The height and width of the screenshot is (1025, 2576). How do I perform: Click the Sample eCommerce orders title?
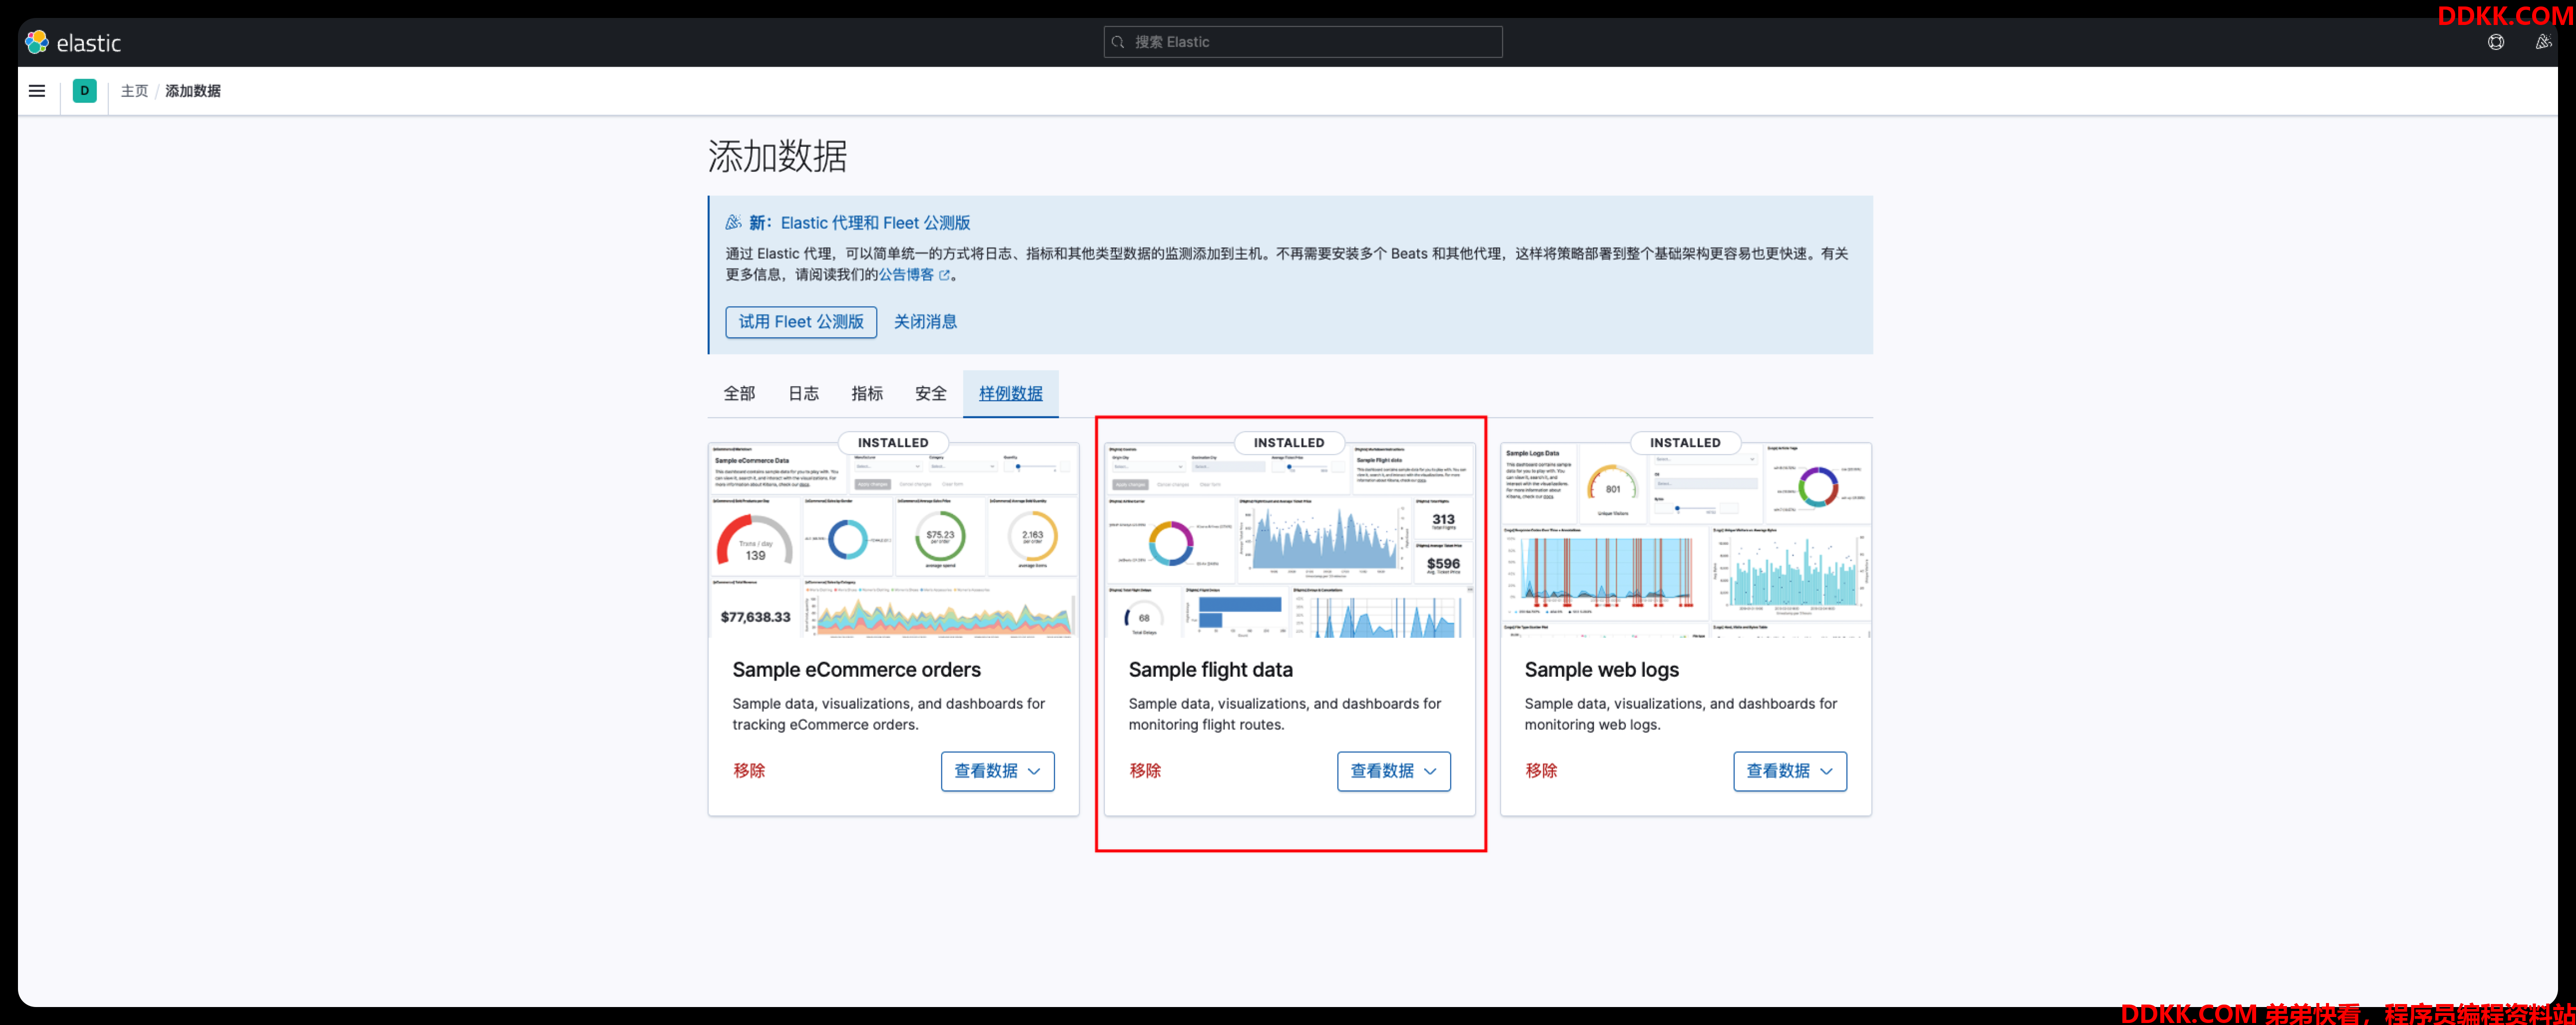click(x=856, y=670)
